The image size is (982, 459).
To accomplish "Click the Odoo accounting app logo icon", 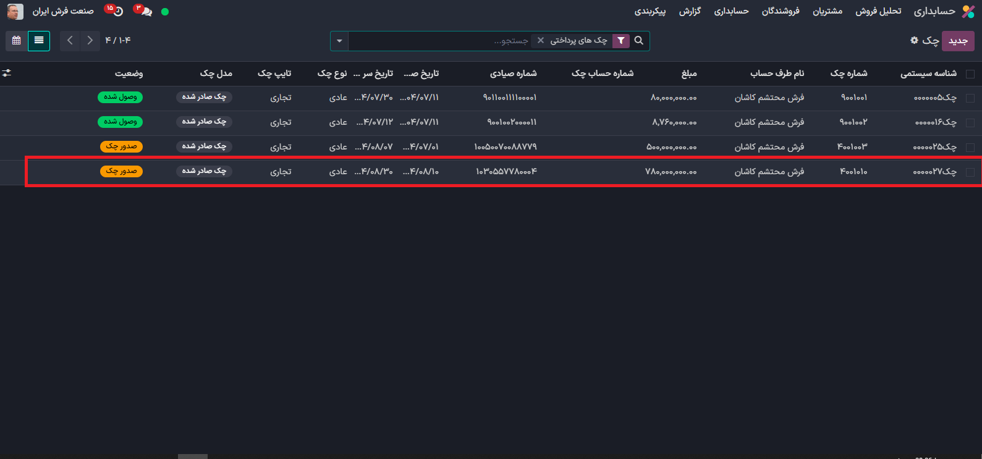I will point(968,12).
